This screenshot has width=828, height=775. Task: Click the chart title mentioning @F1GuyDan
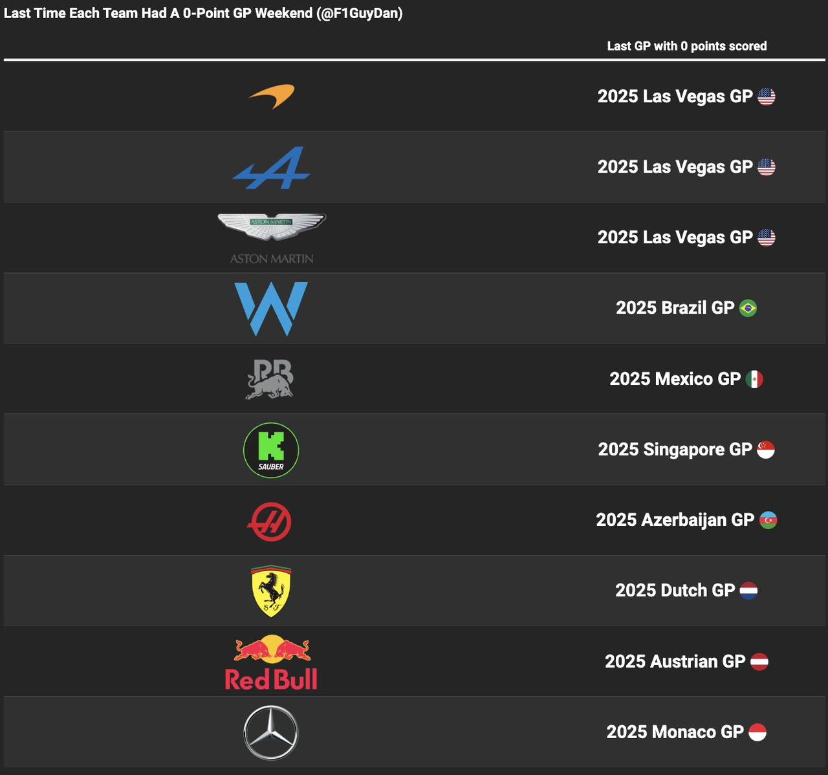click(203, 14)
